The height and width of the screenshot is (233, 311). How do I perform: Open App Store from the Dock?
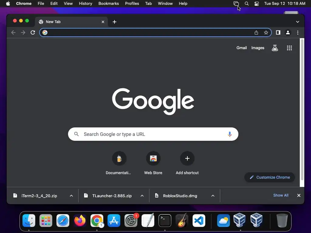114,220
